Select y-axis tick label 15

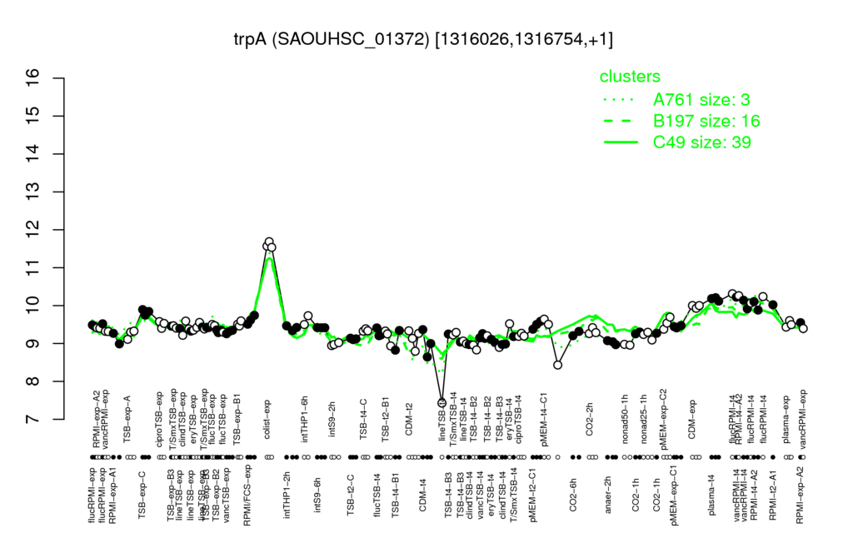pos(32,116)
